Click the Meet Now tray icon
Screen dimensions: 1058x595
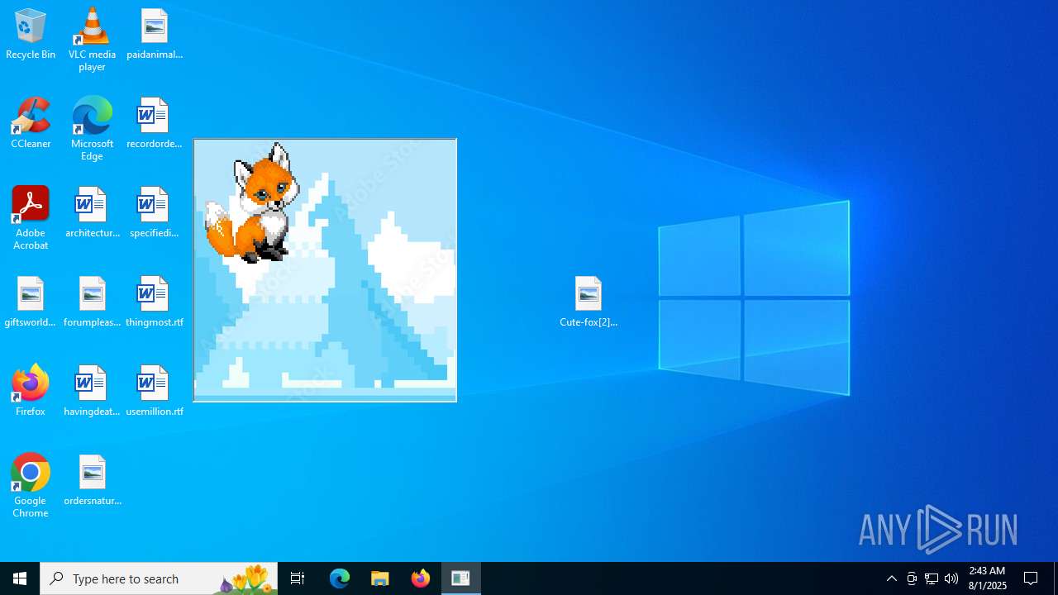[x=912, y=578]
